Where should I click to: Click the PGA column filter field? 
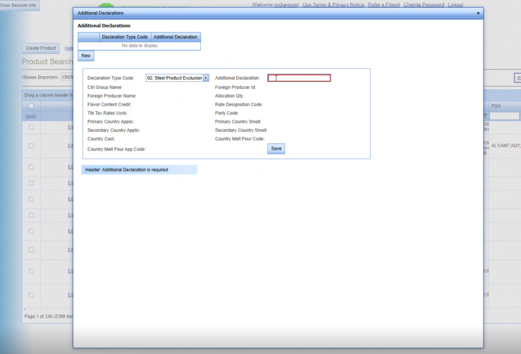pyautogui.click(x=504, y=116)
